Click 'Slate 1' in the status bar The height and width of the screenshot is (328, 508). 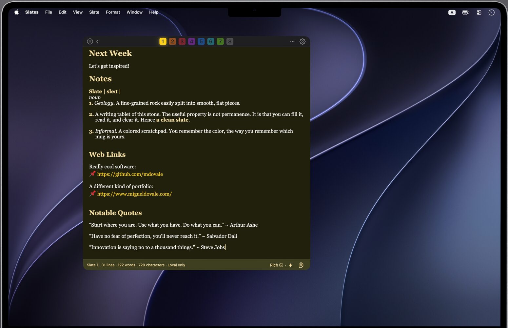click(92, 265)
